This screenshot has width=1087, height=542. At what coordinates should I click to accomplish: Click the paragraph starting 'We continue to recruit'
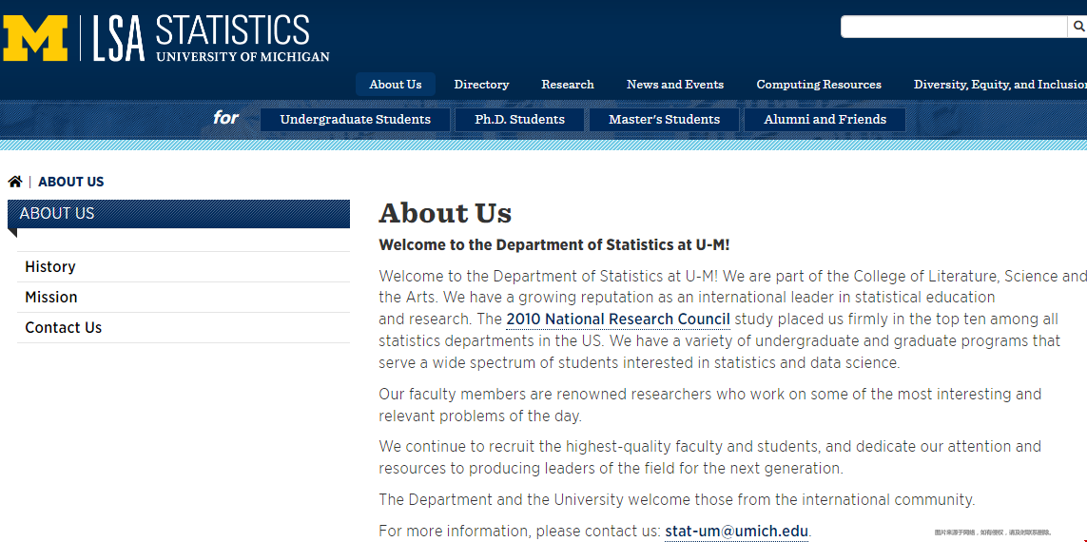(x=709, y=457)
